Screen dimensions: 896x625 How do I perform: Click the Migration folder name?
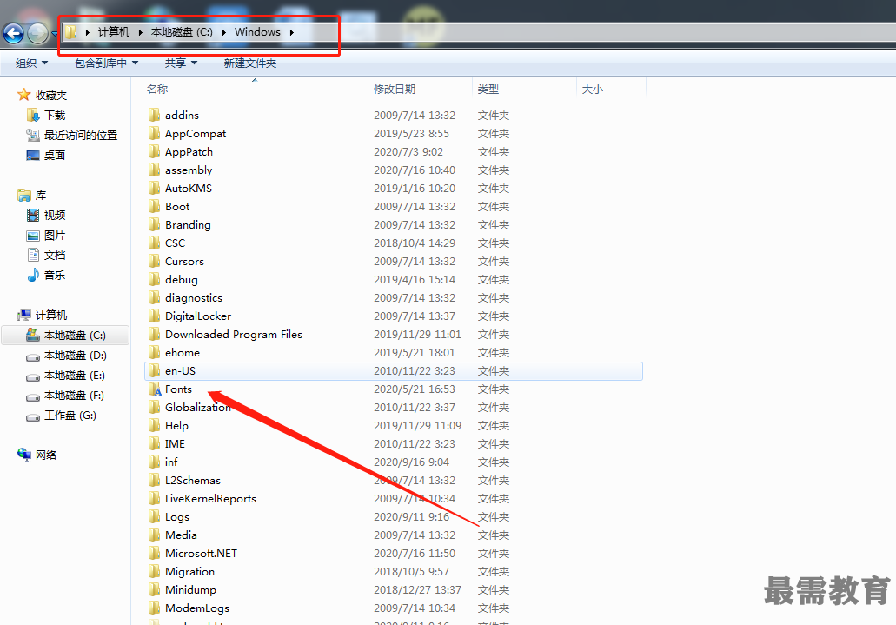[x=189, y=572]
